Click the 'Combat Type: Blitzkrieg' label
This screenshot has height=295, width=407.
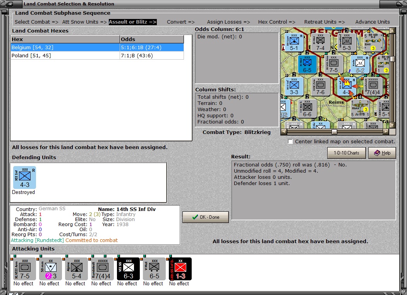tap(237, 132)
